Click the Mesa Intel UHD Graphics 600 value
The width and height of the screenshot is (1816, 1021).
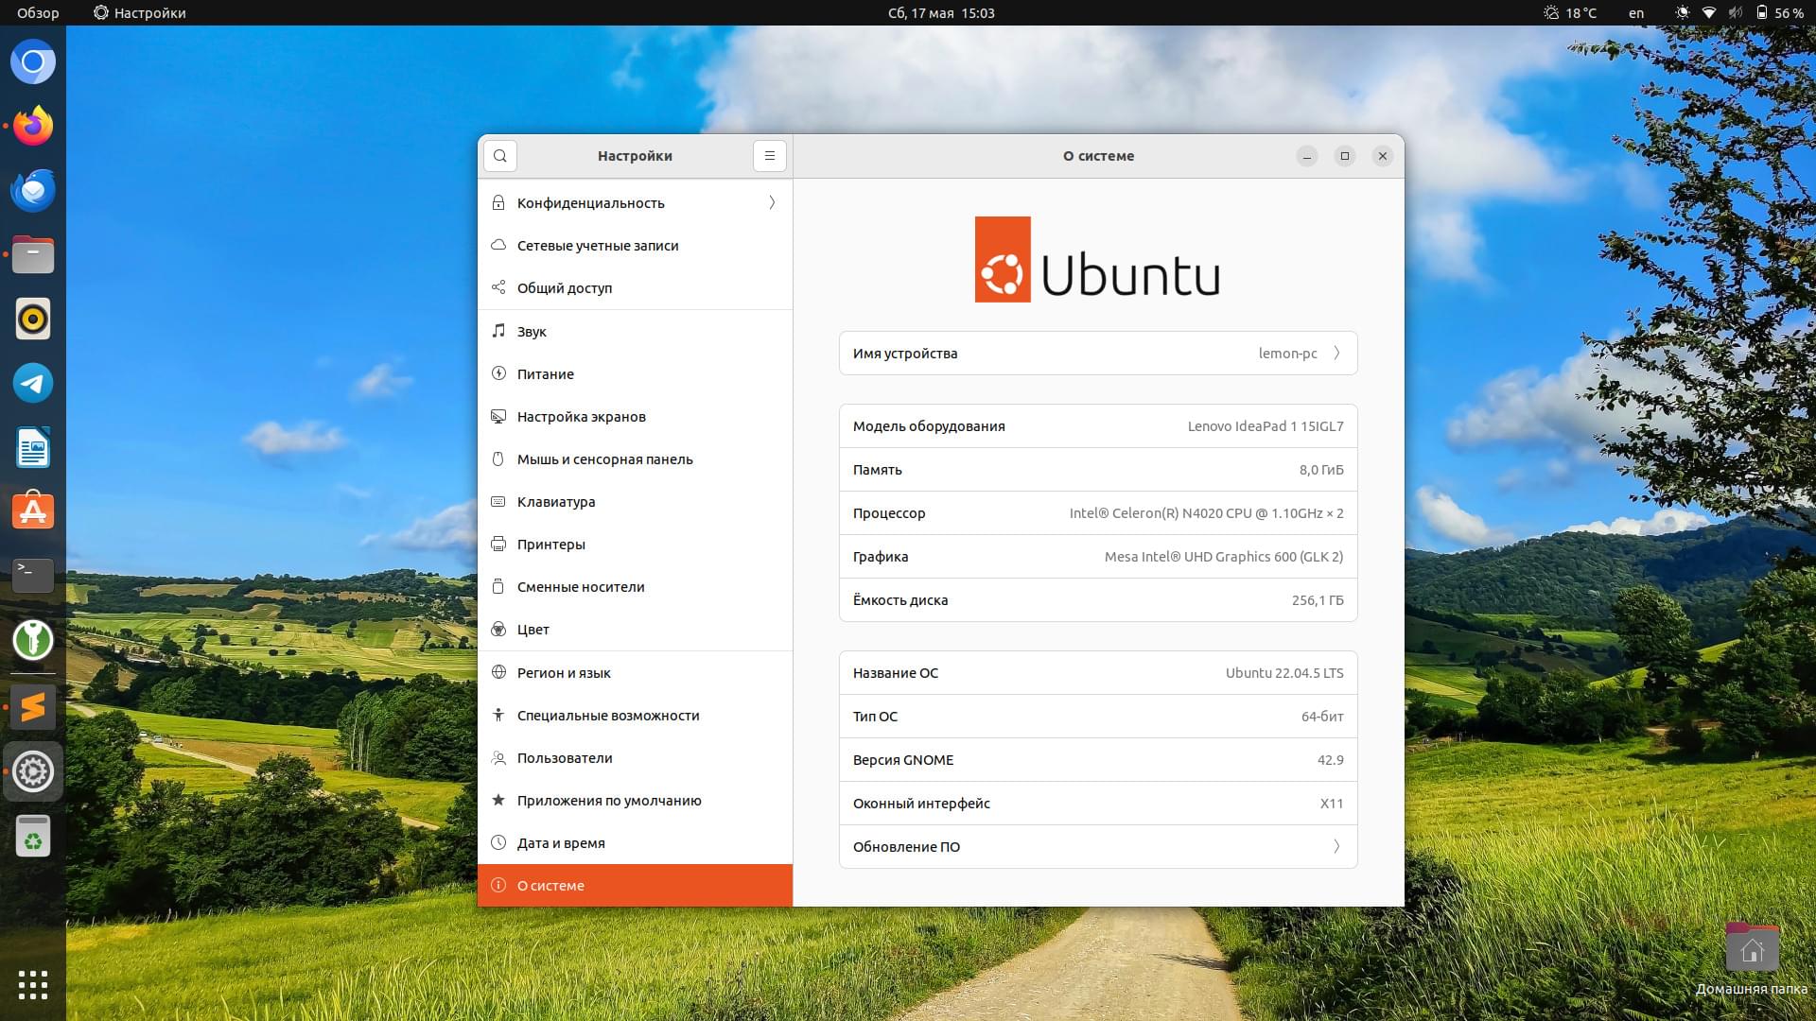coord(1224,556)
